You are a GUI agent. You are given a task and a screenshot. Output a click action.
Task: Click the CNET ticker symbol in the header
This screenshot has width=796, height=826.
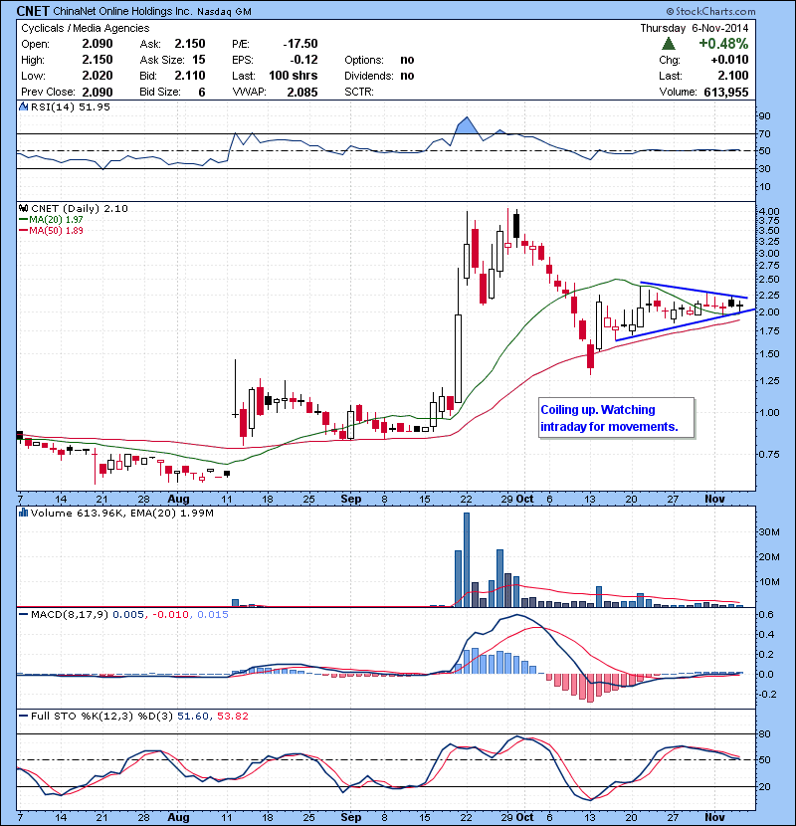pyautogui.click(x=33, y=11)
